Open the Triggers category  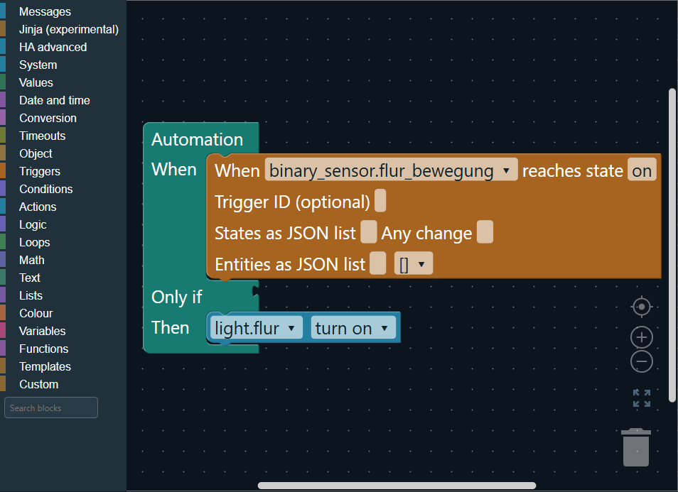pyautogui.click(x=63, y=171)
